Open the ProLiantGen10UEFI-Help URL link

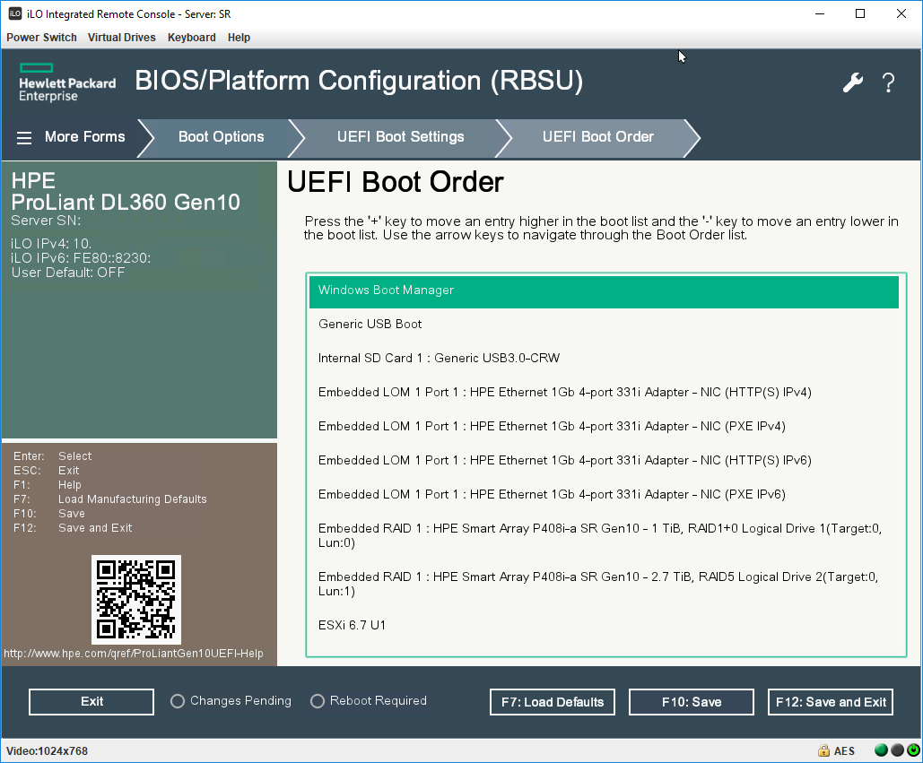134,654
